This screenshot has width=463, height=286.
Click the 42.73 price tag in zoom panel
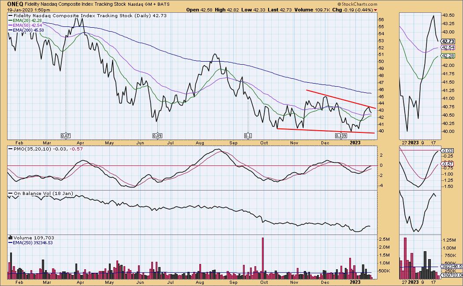tap(448, 41)
